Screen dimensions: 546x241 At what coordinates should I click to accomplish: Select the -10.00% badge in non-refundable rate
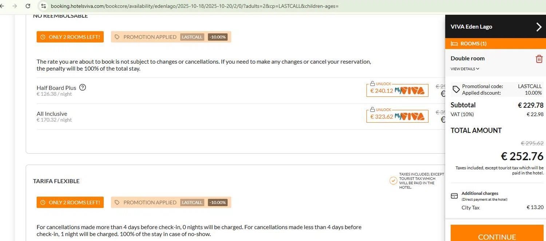(218, 37)
